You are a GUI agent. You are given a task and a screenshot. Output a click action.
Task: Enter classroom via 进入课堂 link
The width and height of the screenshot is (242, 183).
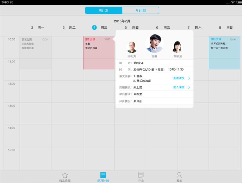(x=179, y=87)
